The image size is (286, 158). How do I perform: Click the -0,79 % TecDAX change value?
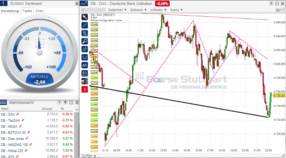tap(67, 120)
